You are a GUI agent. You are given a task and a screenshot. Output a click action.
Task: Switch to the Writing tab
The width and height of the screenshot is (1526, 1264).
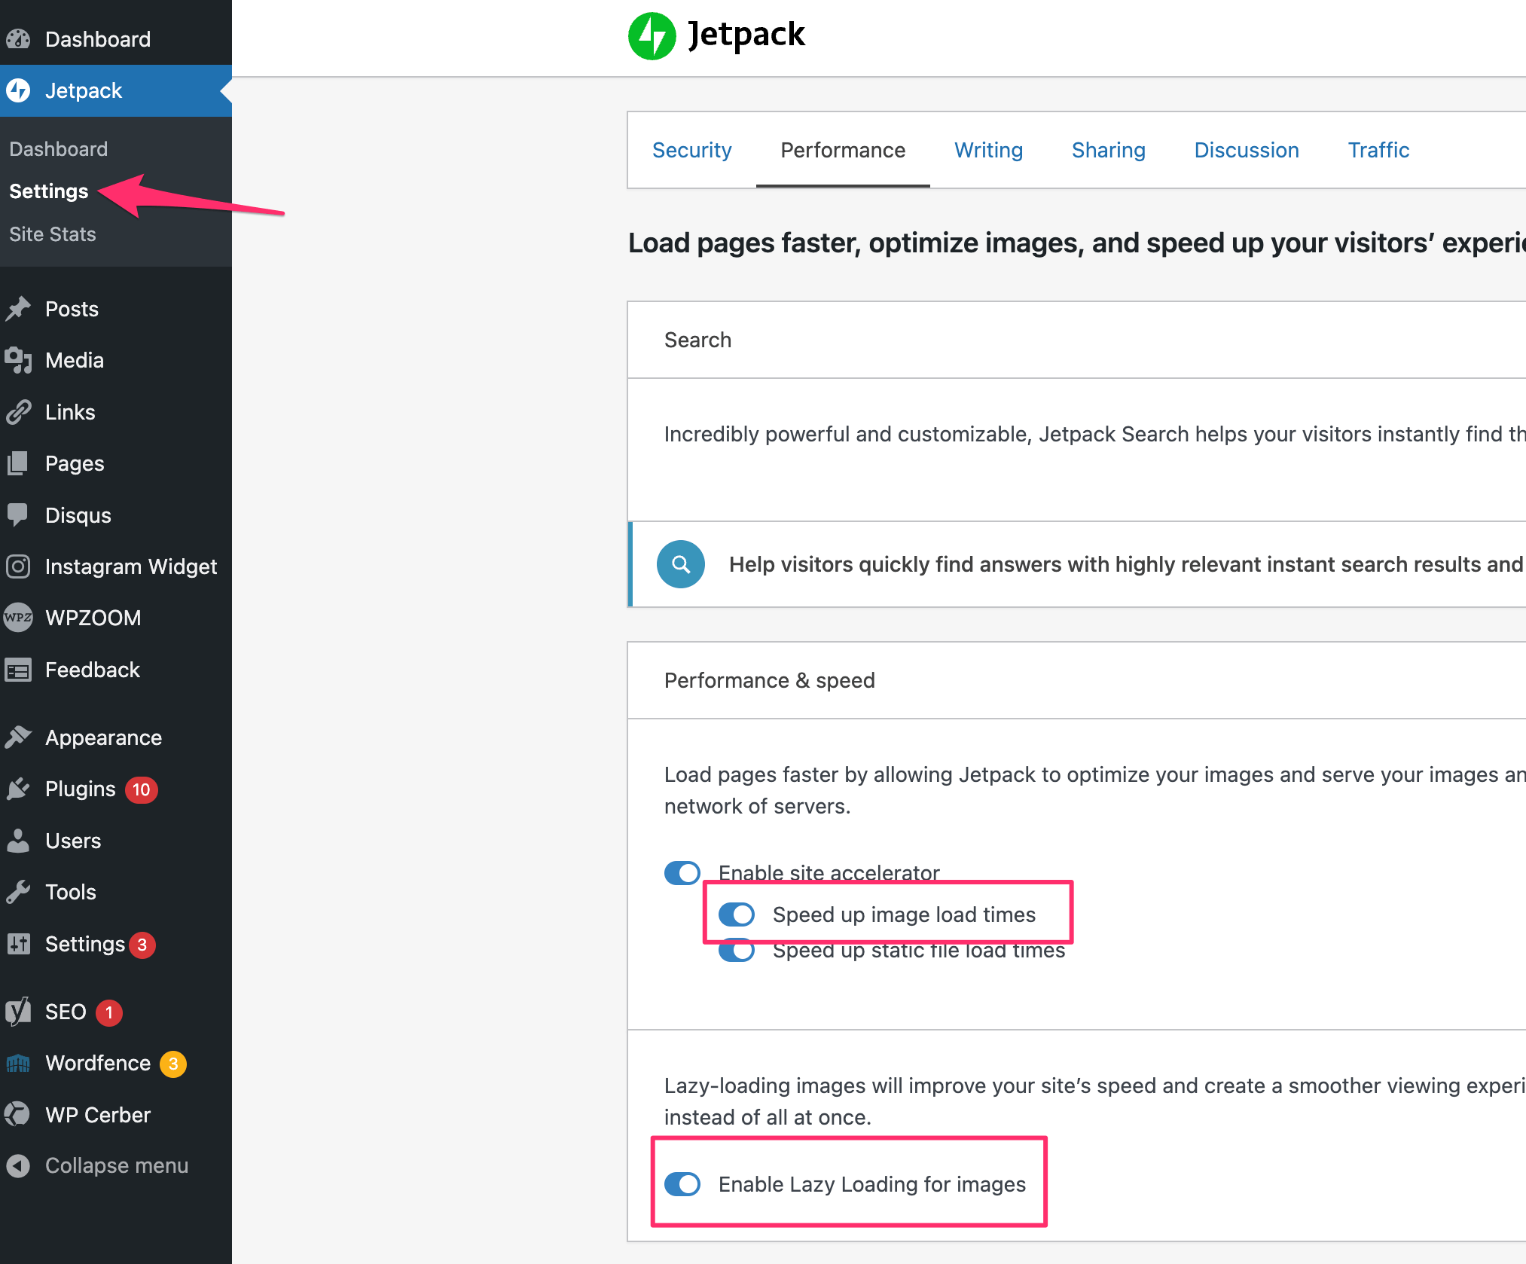(x=989, y=150)
